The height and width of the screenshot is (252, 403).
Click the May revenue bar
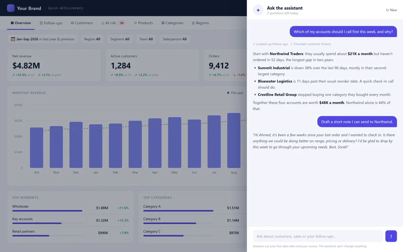click(174, 142)
